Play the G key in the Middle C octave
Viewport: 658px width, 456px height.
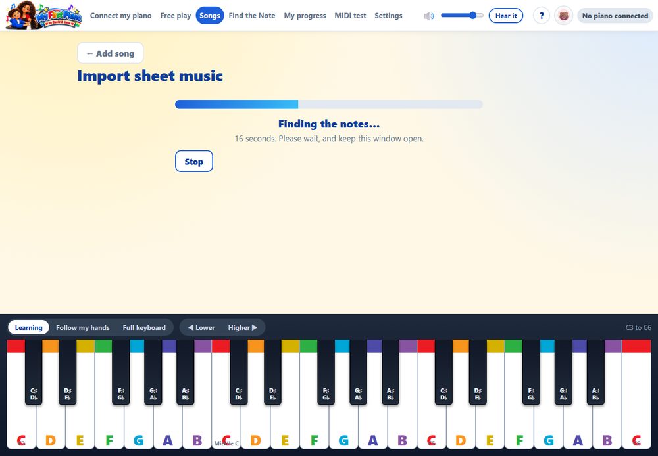(x=343, y=428)
